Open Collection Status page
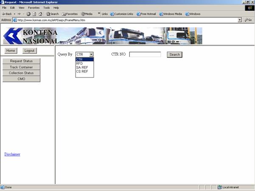The image size is (255, 191). coord(21,73)
